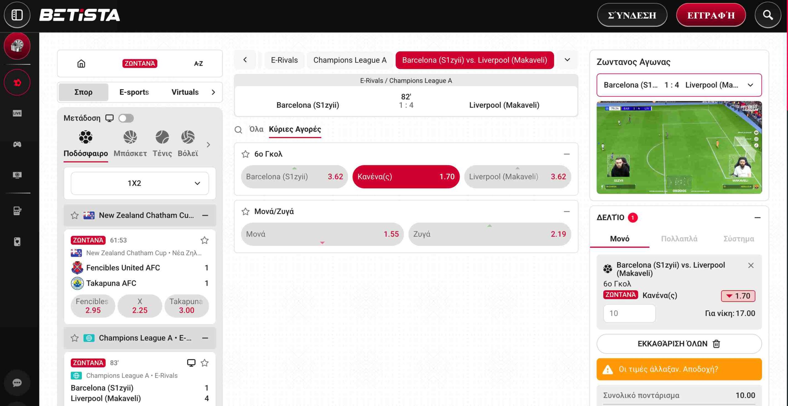The image size is (788, 406).
Task: Expand the breadcrumb chevron dropdown after match name
Action: pyautogui.click(x=567, y=60)
